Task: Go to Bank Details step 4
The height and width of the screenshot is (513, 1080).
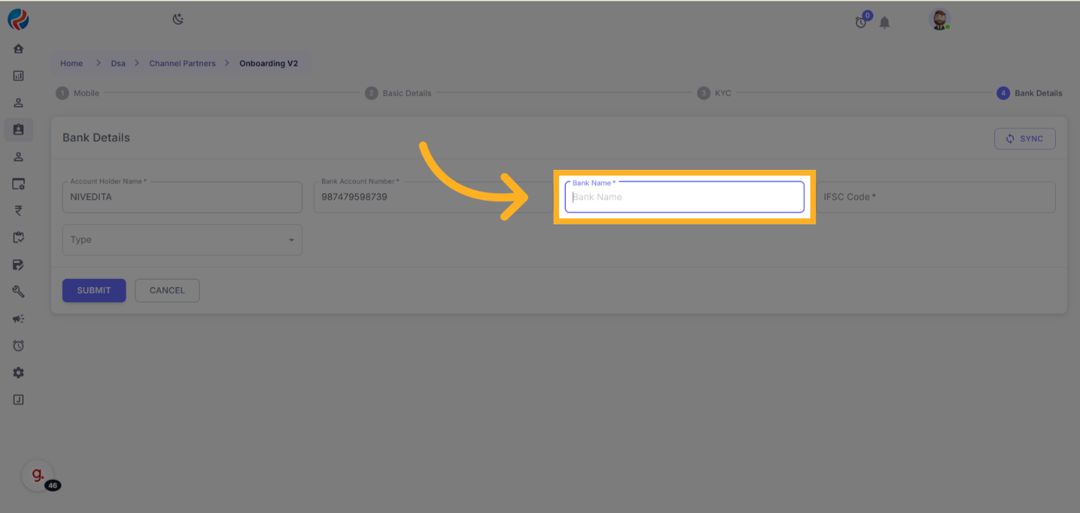Action: [x=1030, y=93]
